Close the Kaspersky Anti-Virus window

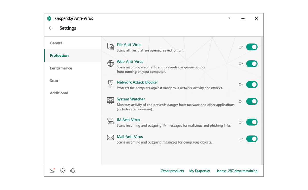256,18
